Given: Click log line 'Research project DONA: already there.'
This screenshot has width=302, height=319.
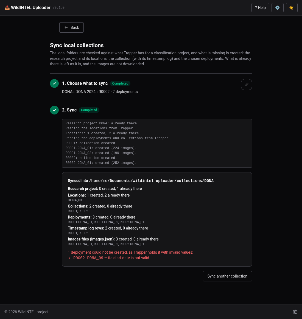Looking at the screenshot, I should [102, 123].
